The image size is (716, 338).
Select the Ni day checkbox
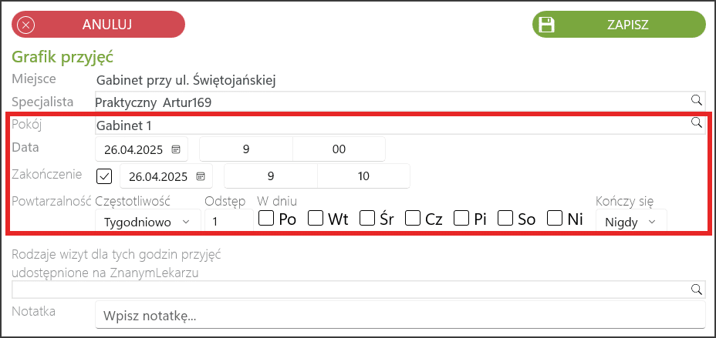pos(555,218)
